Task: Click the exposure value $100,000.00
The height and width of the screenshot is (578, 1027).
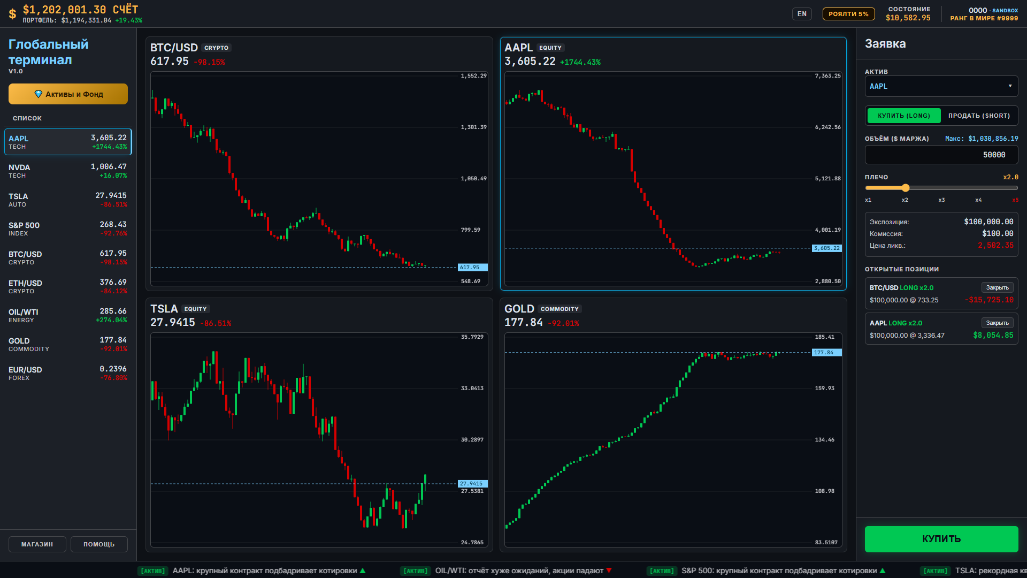Action: pos(988,222)
